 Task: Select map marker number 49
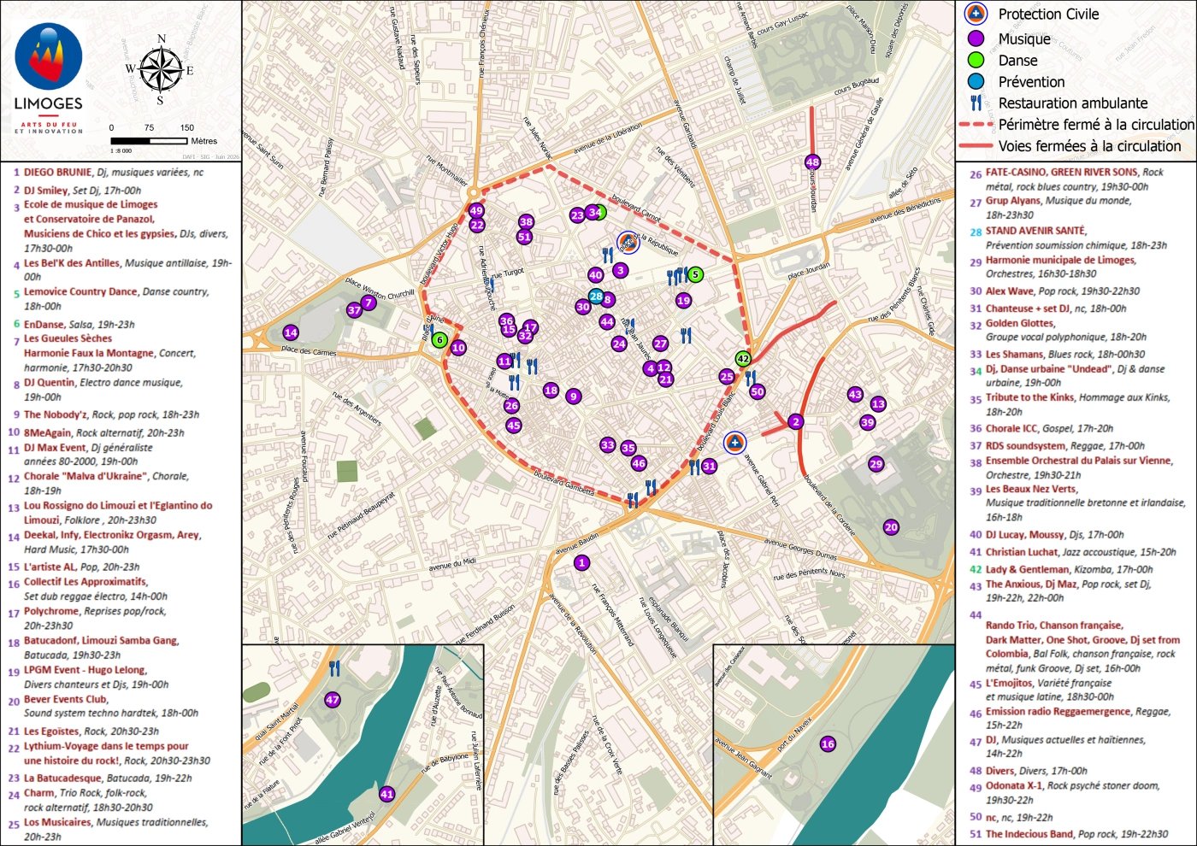point(476,211)
